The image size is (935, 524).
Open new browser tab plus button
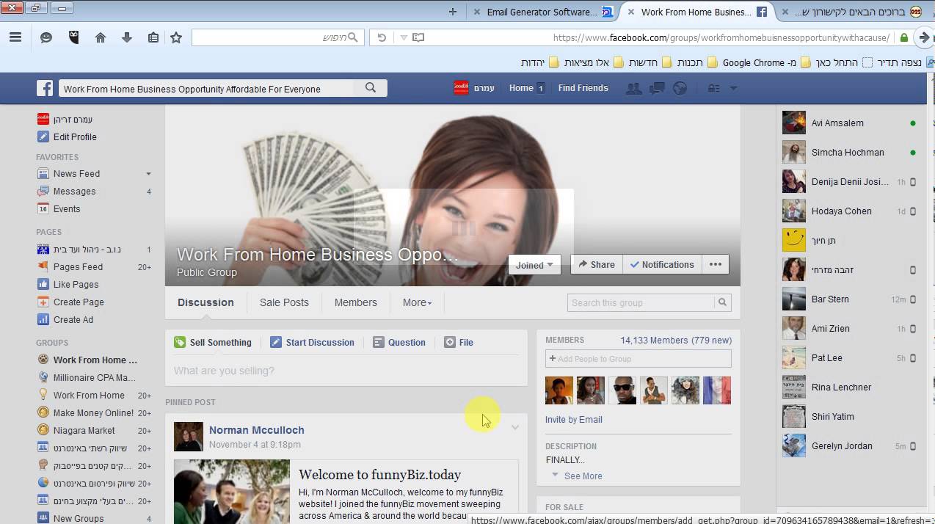coord(453,12)
